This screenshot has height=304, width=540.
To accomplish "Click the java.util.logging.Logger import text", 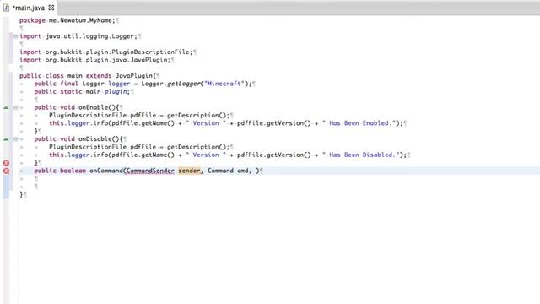I will [x=89, y=36].
